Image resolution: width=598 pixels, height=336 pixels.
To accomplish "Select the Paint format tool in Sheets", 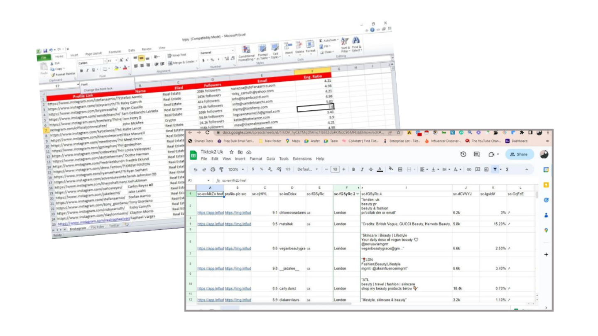I will point(221,169).
